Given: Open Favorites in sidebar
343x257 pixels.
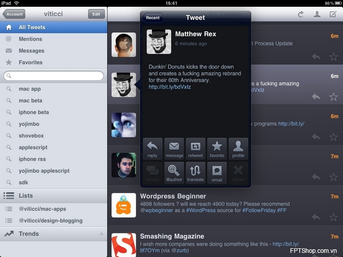Looking at the screenshot, I should coord(53,62).
